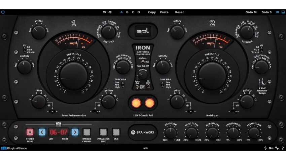Click the redo arrow icon
This screenshot has height=160, width=286.
point(110,12)
